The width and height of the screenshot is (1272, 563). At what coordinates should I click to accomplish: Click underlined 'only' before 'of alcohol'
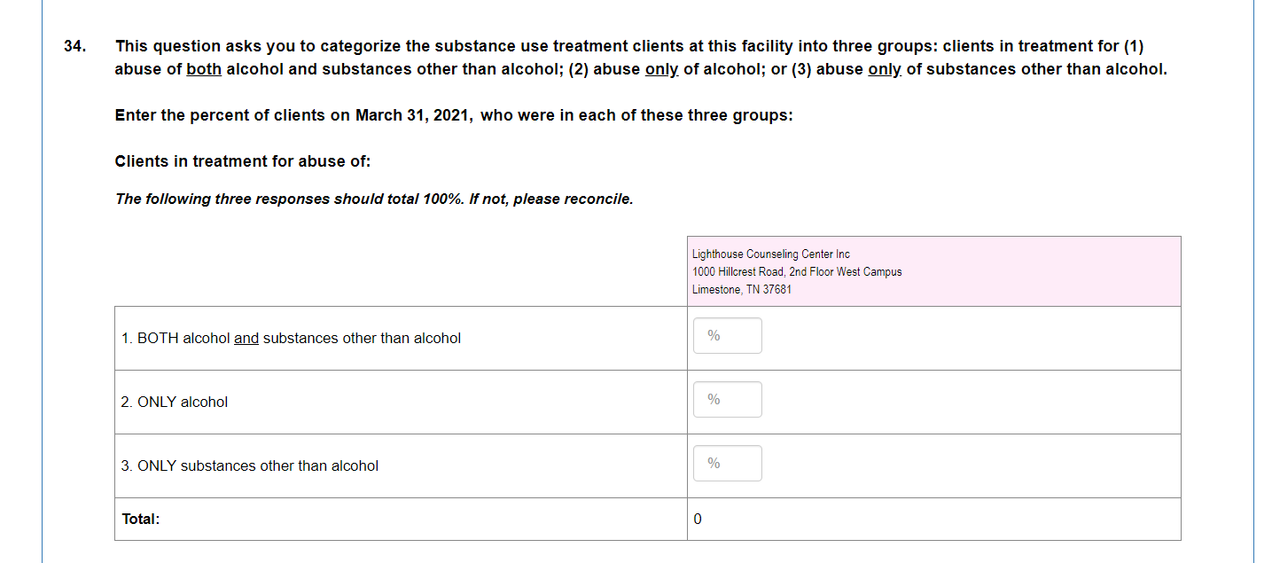pyautogui.click(x=661, y=69)
